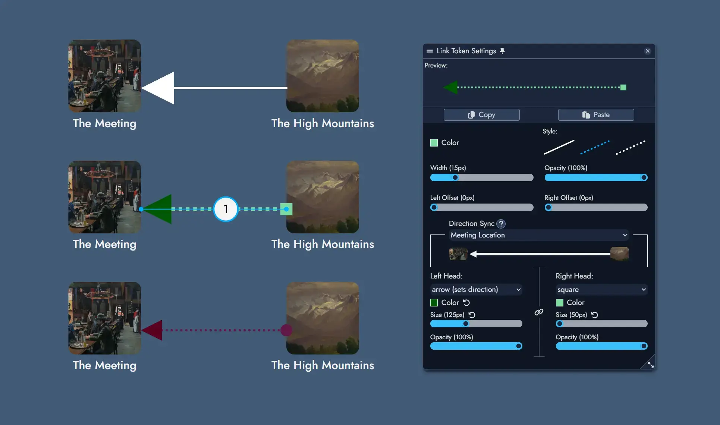Open the Meeting Location direction dropdown
This screenshot has height=425, width=720.
pos(539,235)
